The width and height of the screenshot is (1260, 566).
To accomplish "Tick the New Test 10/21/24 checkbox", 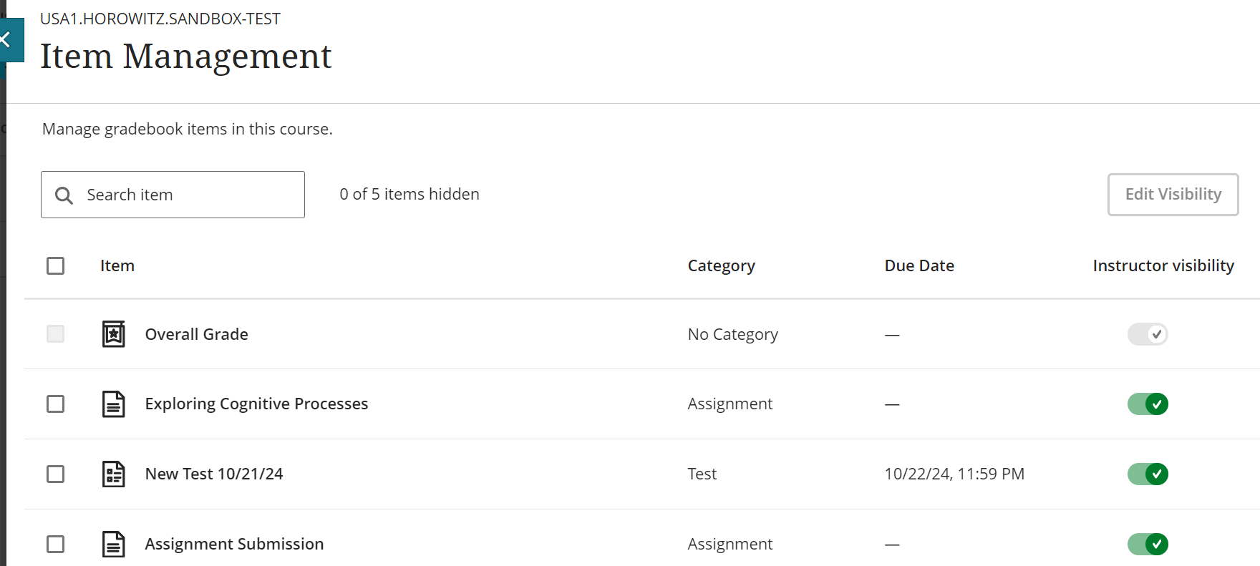I will coord(55,474).
